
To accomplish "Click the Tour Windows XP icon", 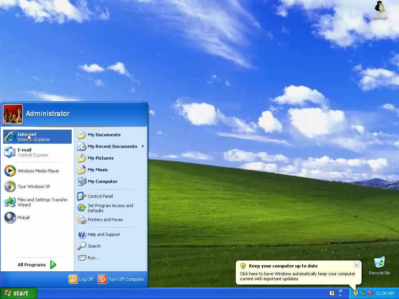I will 10,186.
